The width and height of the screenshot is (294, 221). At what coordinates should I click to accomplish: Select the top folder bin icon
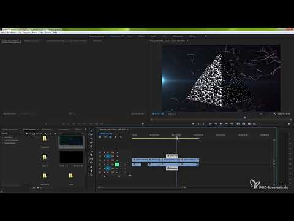(45, 139)
